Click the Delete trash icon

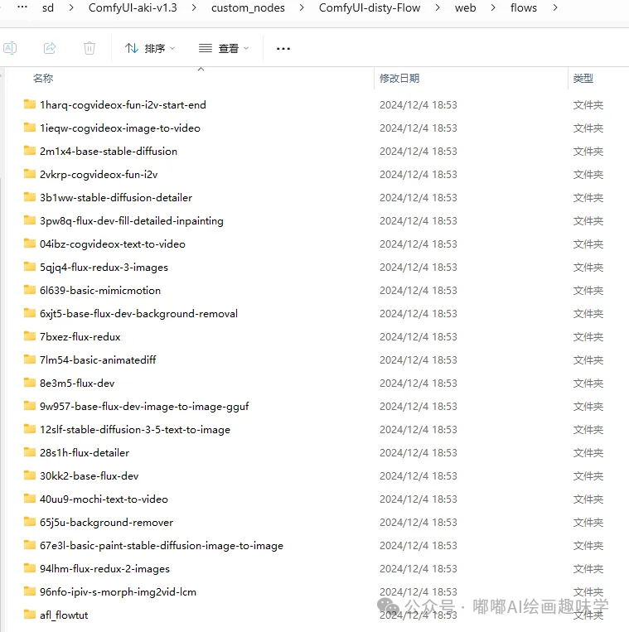click(x=90, y=48)
